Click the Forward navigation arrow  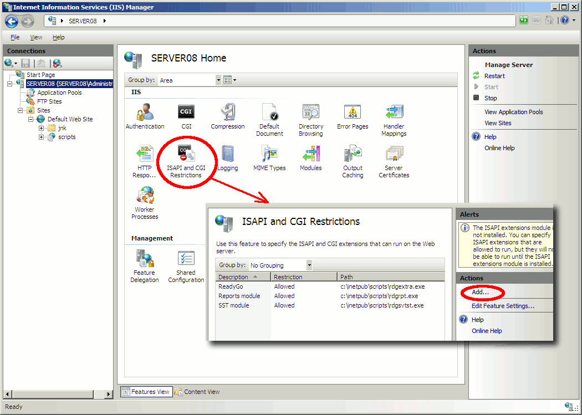point(28,21)
